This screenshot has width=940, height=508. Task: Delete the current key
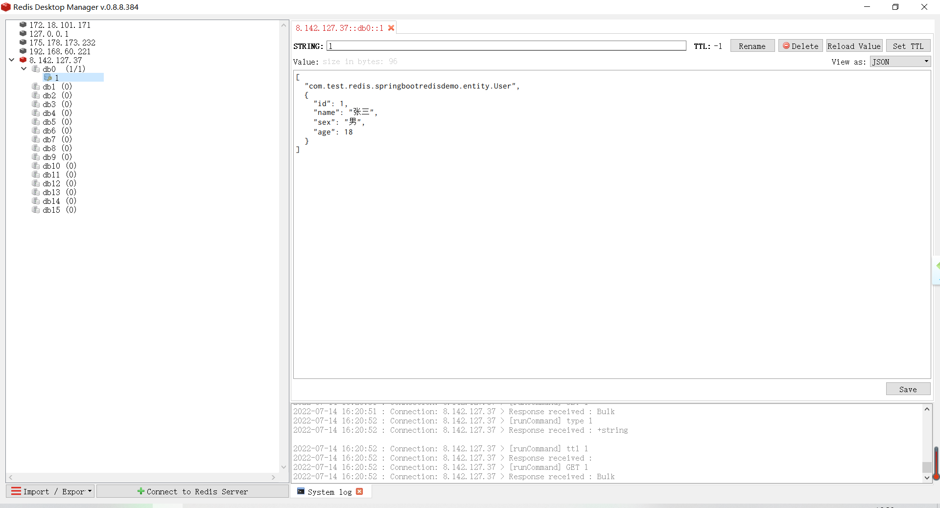click(800, 46)
